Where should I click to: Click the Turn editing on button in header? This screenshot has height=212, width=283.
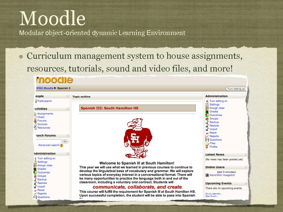pyautogui.click(x=236, y=89)
